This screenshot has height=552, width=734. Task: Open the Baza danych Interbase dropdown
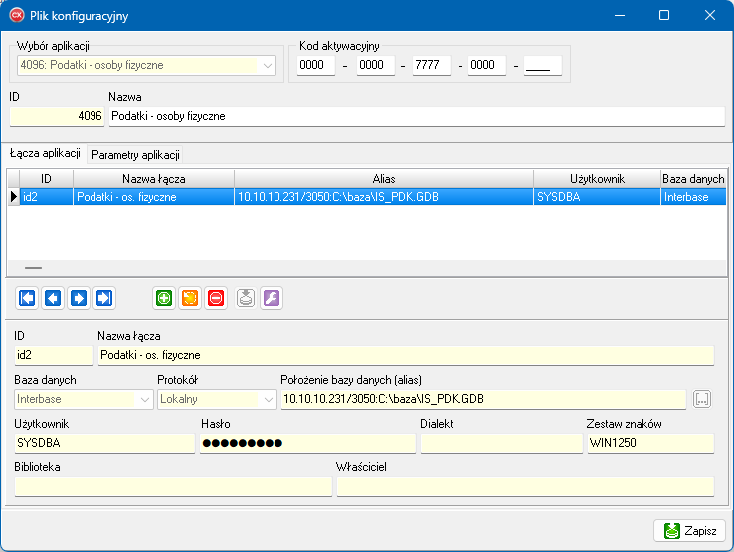[144, 399]
